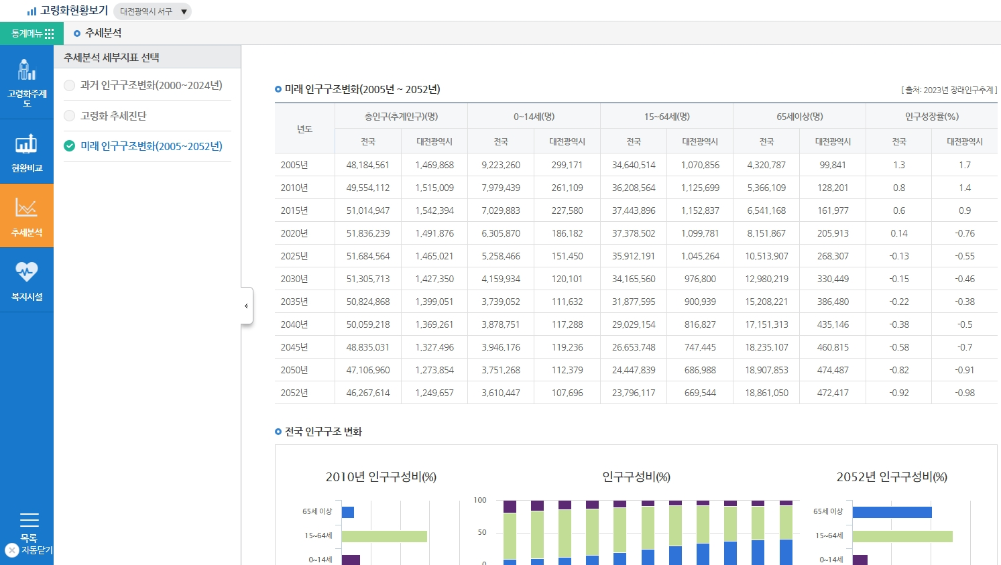1001x565 pixels.
Task: Select the 추세분석 sidebar icon
Action: coord(27,216)
